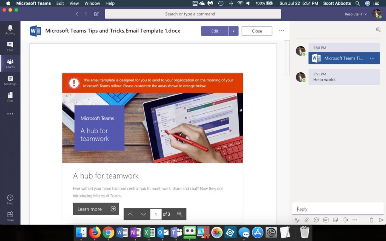
Task: Show more compose options ellipsis
Action: pyautogui.click(x=355, y=220)
